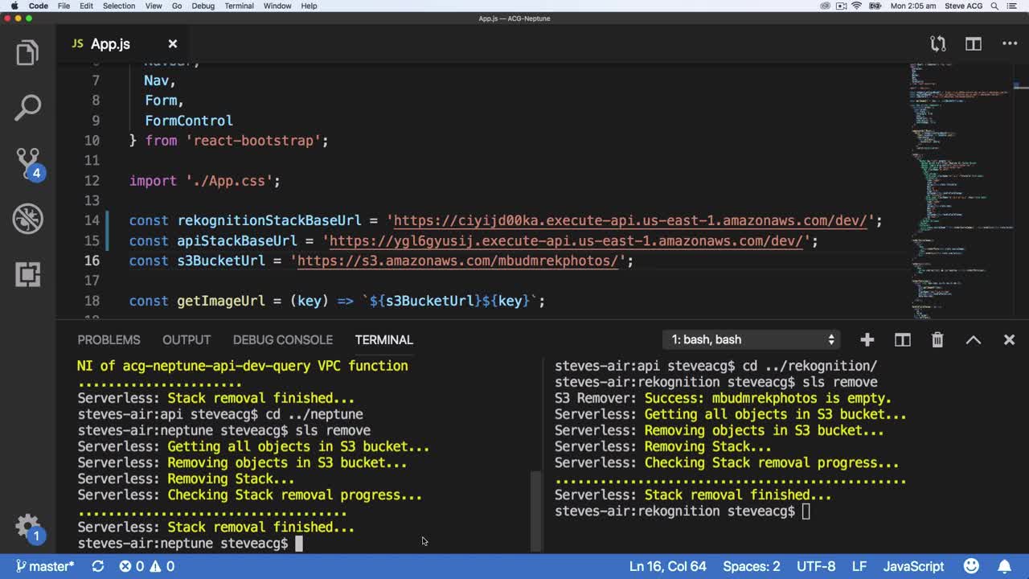
Task: Open the notifications bell in status bar
Action: click(1005, 566)
